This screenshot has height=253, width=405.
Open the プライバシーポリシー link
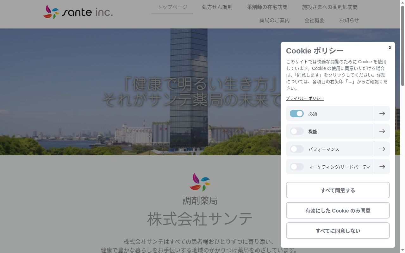[305, 98]
